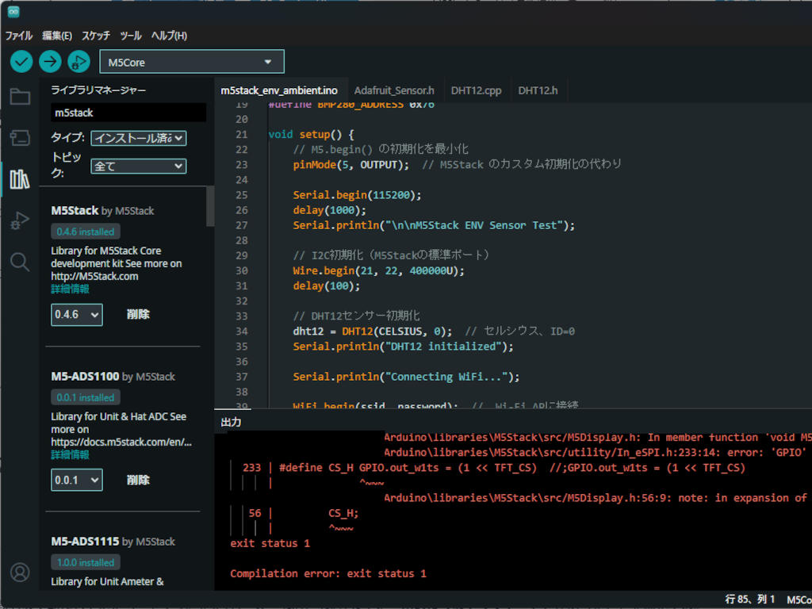Open the Boards Manager sidebar icon
Viewport: 812px width, 609px height.
[x=20, y=139]
